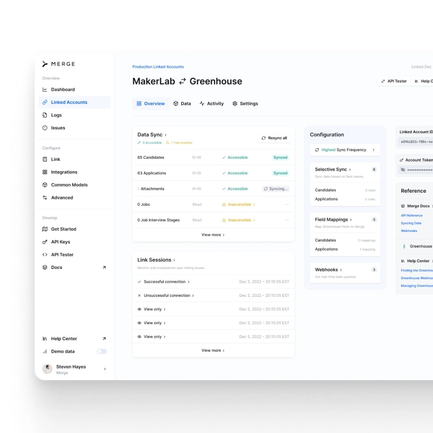433x433 pixels.
Task: Click the Greenhouse logo in Reference panel
Action: (x=404, y=246)
